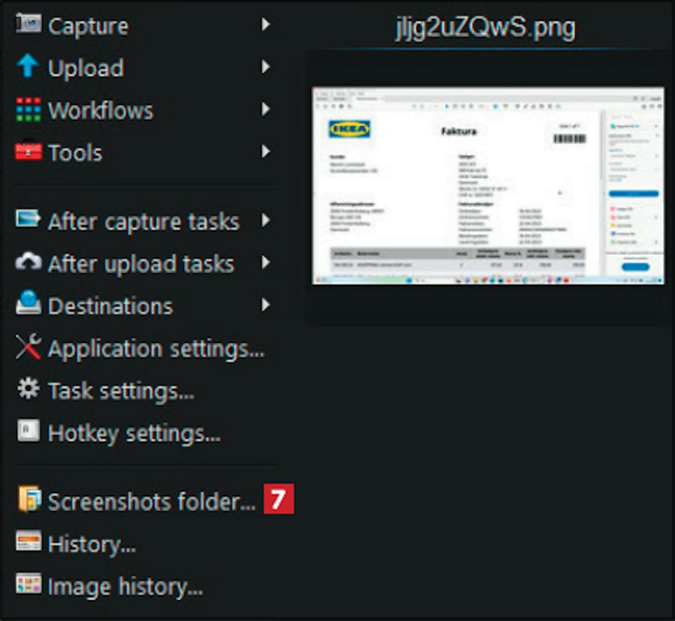Open the Upload submenu arrow

tap(266, 67)
